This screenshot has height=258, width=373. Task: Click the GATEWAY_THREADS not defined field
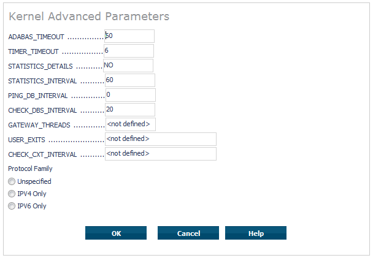click(x=130, y=124)
